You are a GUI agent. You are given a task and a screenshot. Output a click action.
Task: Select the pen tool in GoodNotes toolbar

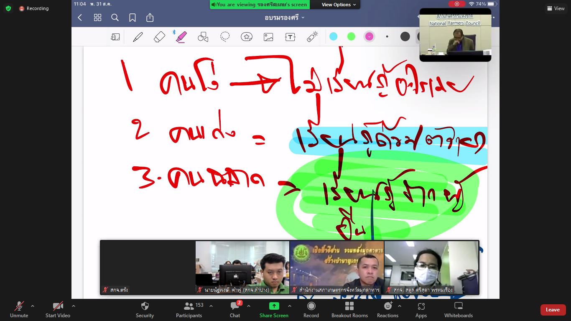click(138, 37)
